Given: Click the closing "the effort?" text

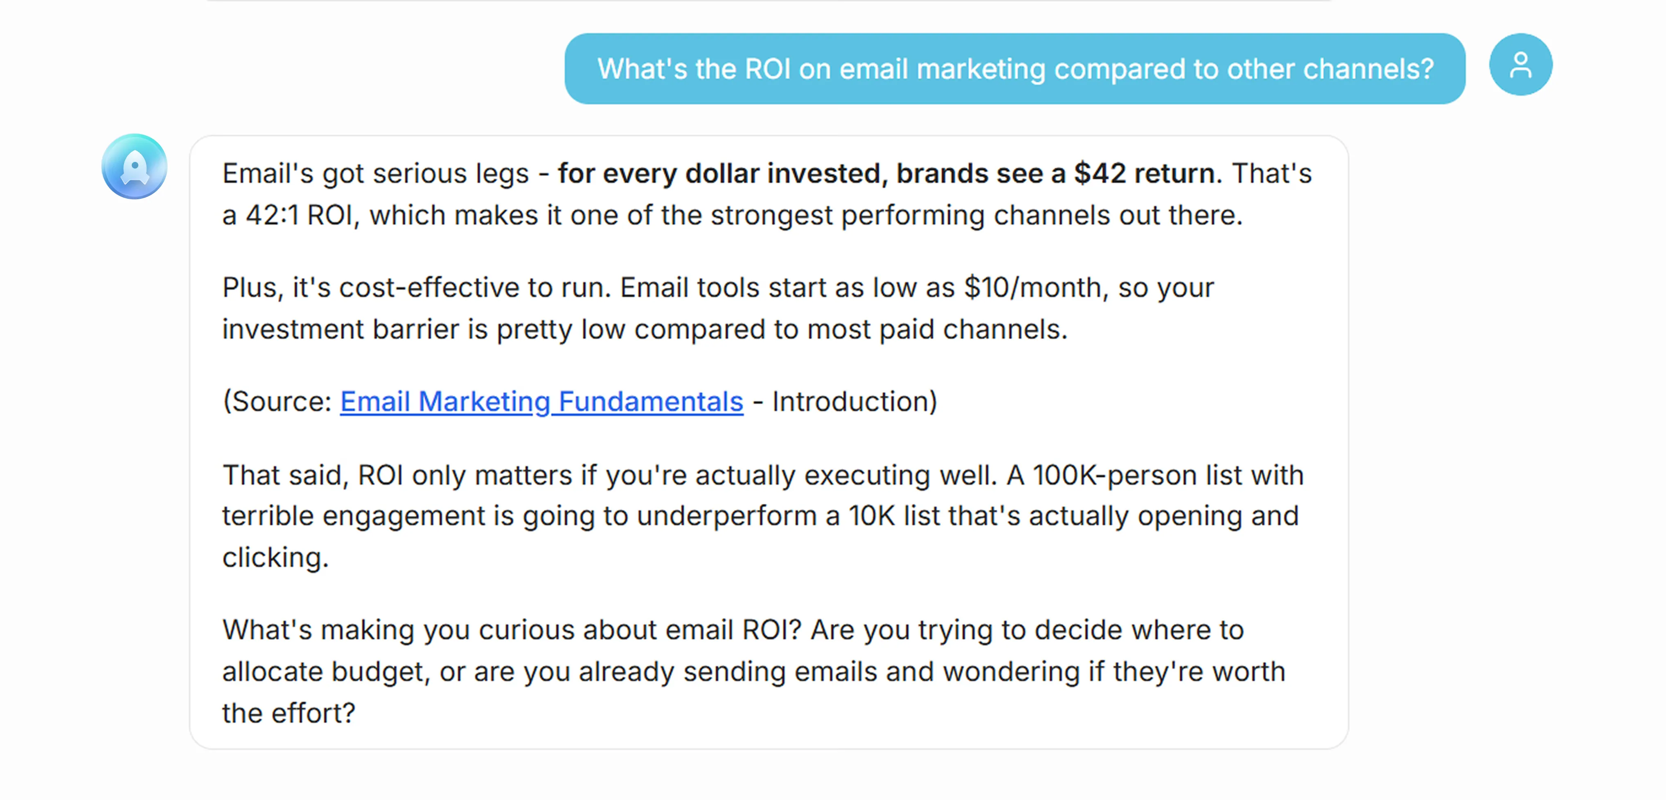Looking at the screenshot, I should 289,713.
